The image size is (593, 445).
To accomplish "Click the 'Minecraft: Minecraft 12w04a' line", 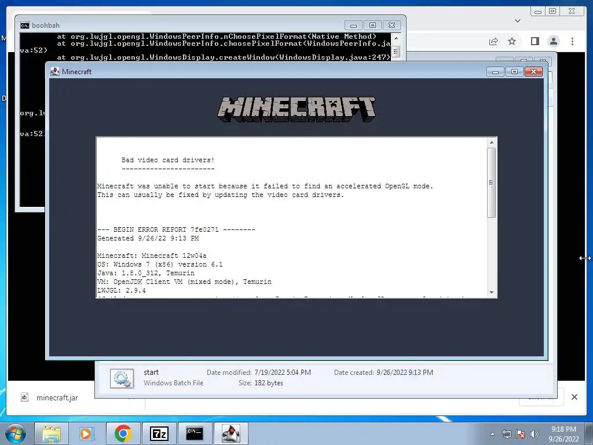I will [x=152, y=256].
